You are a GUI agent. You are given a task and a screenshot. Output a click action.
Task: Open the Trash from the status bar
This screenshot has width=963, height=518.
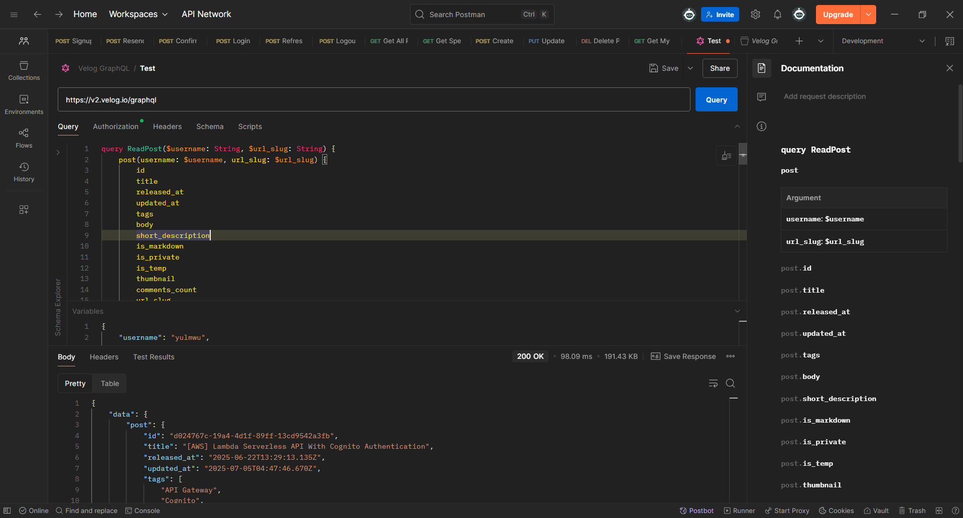(912, 510)
